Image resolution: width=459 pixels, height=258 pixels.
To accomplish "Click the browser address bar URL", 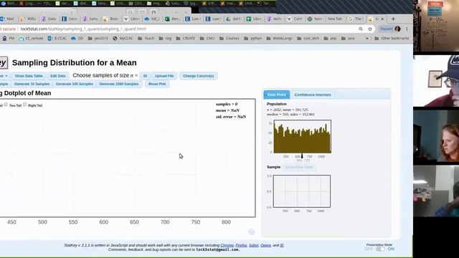I will 83,29.
